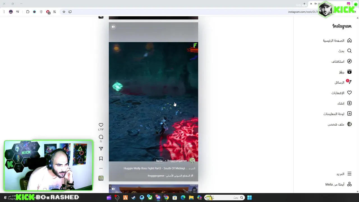This screenshot has width=359, height=202.
Task: Open the Chrome profile avatar
Action: click(11, 12)
